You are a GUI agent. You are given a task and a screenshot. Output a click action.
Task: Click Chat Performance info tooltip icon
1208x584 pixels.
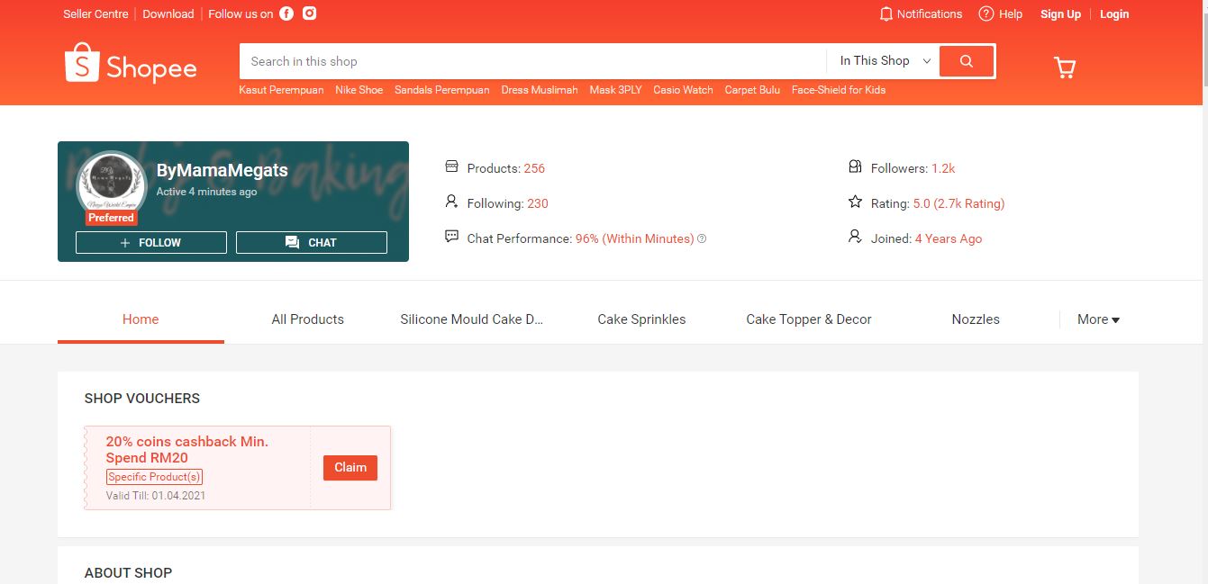(702, 238)
